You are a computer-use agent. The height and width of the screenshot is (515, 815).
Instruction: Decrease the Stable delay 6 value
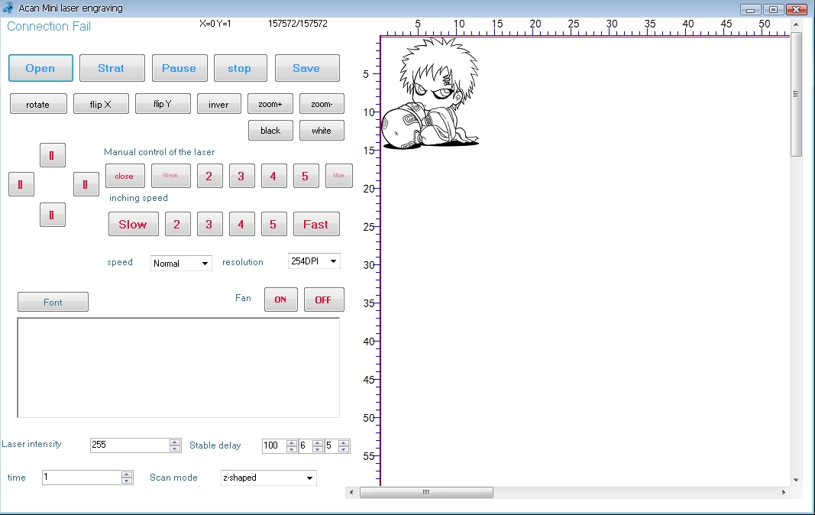click(318, 449)
